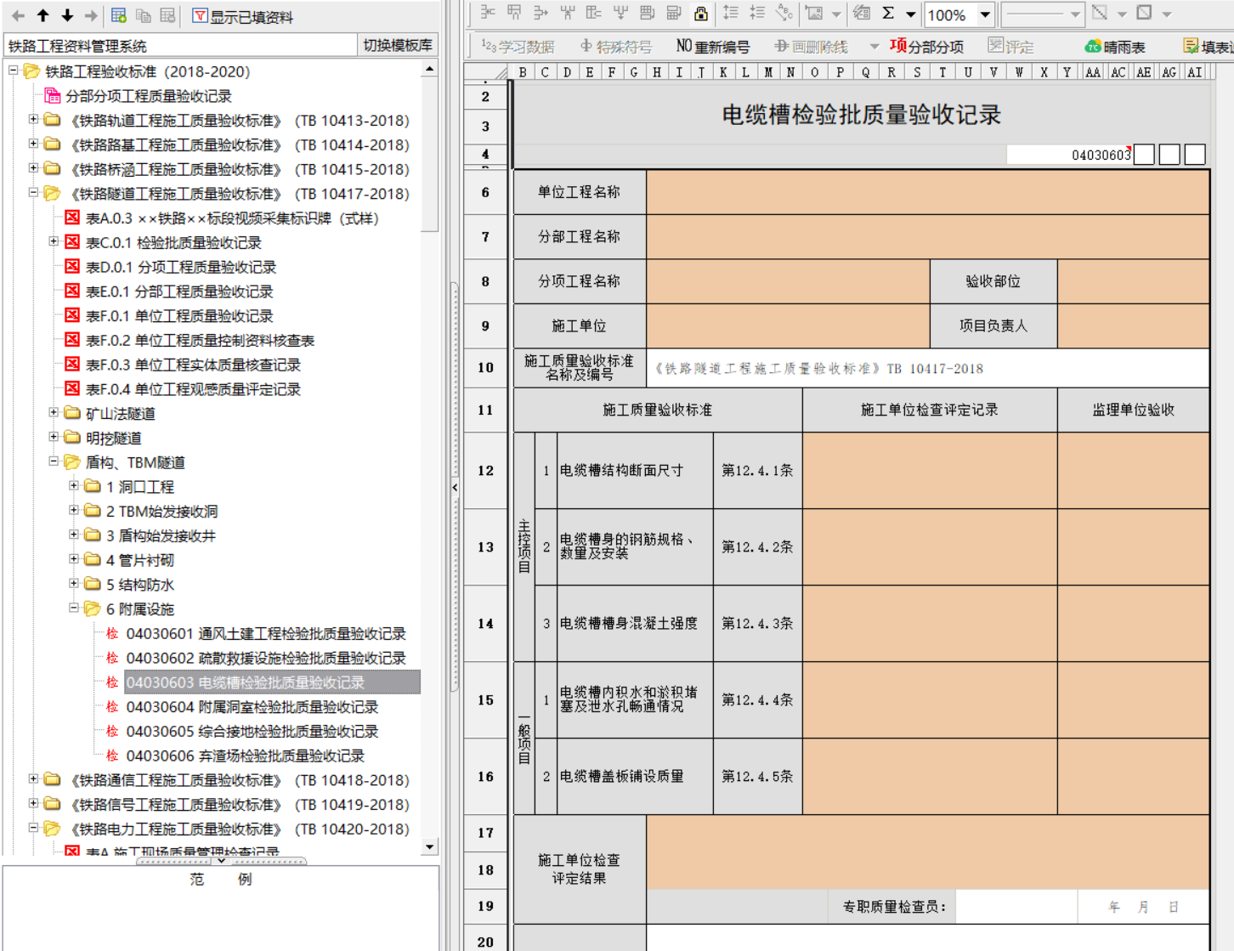Open the 100% zoom dropdown
The image size is (1234, 951).
coord(985,14)
